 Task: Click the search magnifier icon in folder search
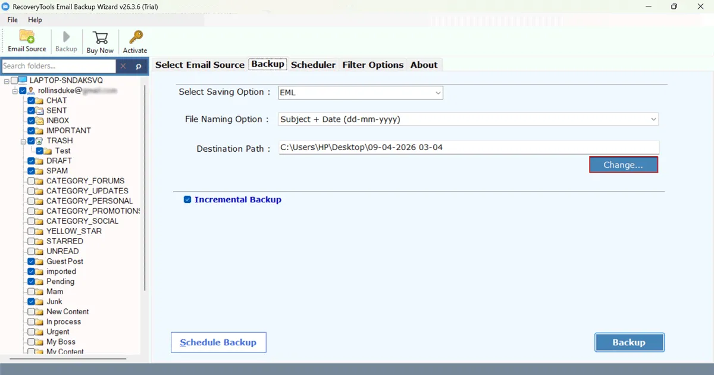pos(139,66)
